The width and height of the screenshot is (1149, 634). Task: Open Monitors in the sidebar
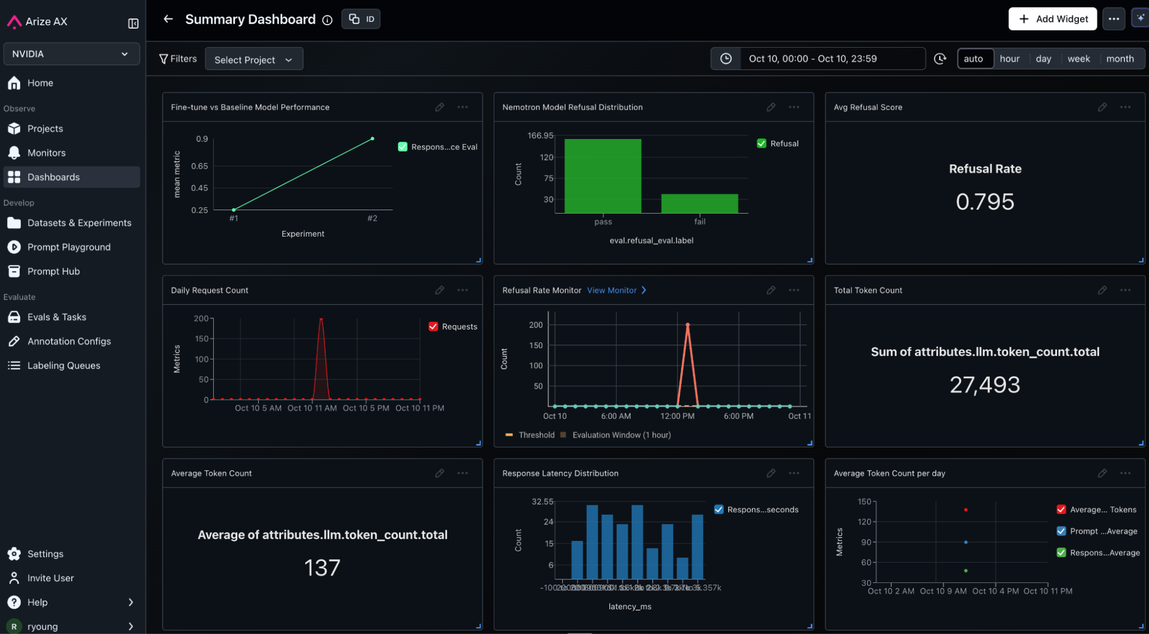(x=46, y=153)
